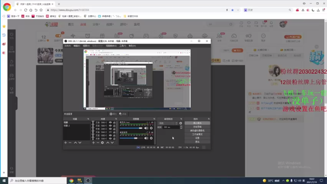Open the three-dots More icon on Douyu toolbar
The height and width of the screenshot is (184, 327).
[263, 36]
